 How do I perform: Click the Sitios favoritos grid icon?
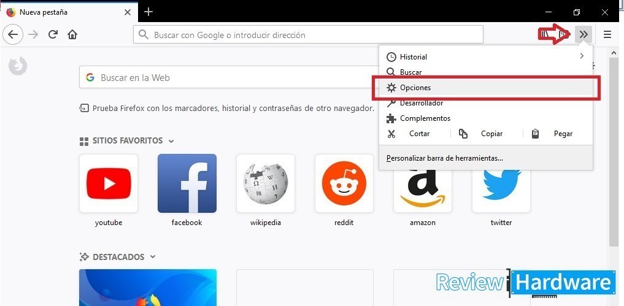(x=84, y=141)
